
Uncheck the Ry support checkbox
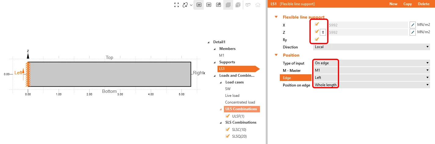pyautogui.click(x=317, y=39)
